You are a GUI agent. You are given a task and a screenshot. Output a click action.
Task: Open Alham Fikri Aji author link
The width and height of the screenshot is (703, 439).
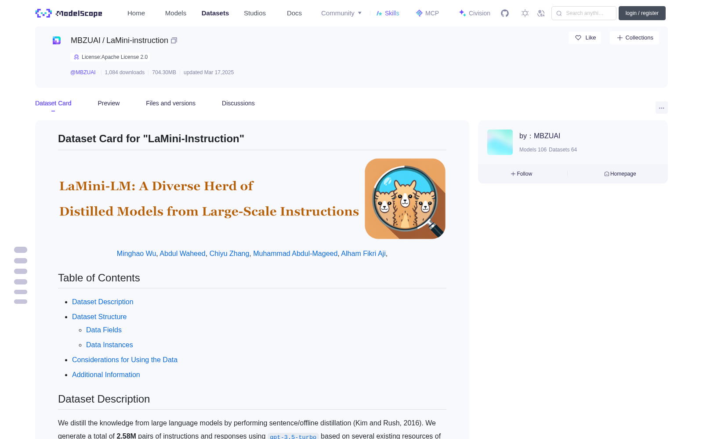coord(363,253)
